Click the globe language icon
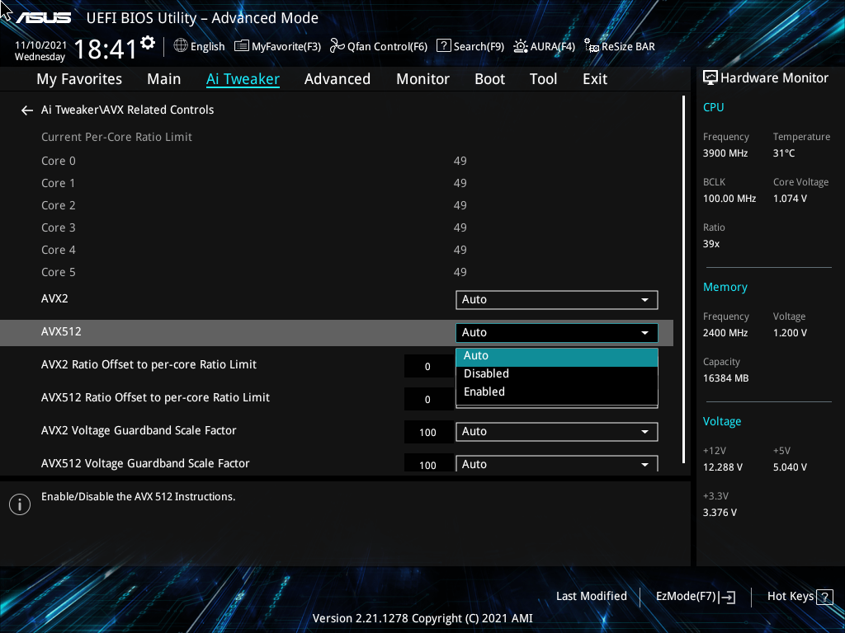Screen dimensions: 845x633 [181, 46]
